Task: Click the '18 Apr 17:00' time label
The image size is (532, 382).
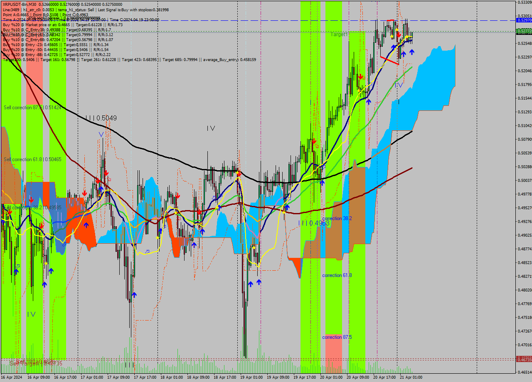Action: click(x=225, y=378)
